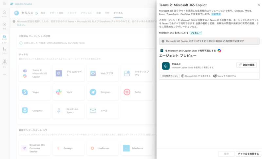Switch to the サポート情報 tab
The width and height of the screenshot is (262, 159).
tap(56, 13)
